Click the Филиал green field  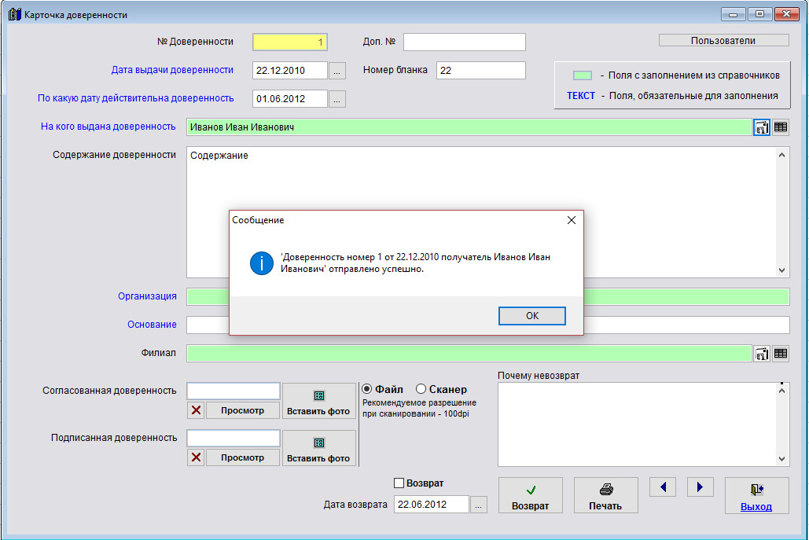[469, 353]
